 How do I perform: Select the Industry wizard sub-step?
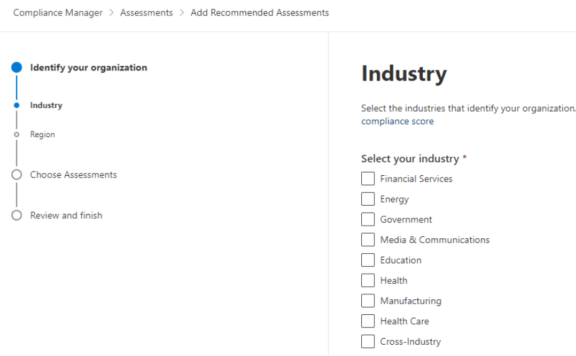pos(46,105)
